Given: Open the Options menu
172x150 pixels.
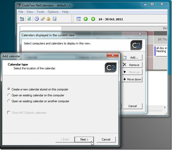Looking at the screenshot, I should tap(53, 12).
